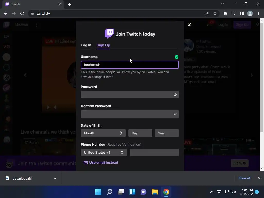Click the site lock icon

click(x=32, y=13)
